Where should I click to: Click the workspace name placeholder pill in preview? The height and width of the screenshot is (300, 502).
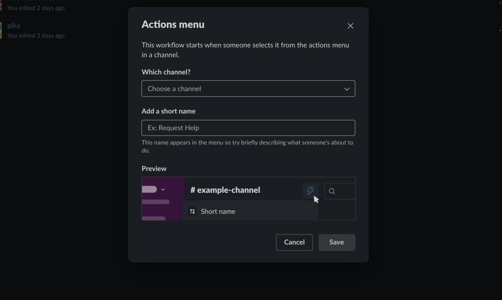pos(149,189)
